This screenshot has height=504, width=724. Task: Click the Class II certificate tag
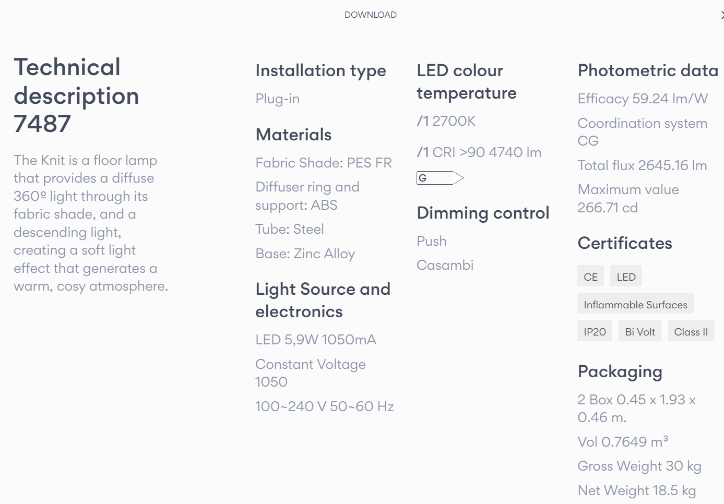click(x=691, y=331)
